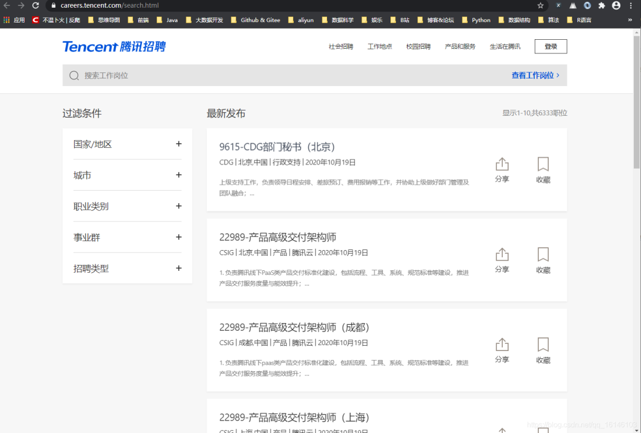This screenshot has width=641, height=433.
Task: Click the browser forward arrow
Action: [21, 5]
